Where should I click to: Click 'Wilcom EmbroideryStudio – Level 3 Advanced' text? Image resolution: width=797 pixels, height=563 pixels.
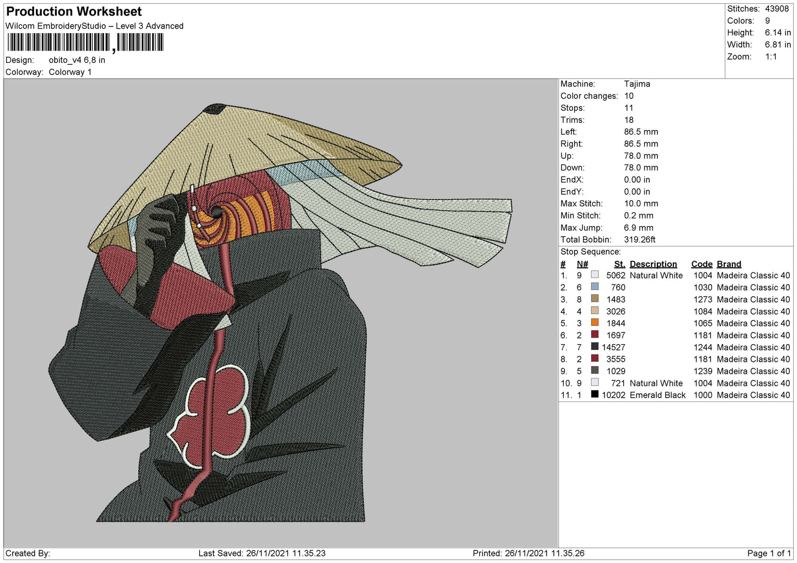(94, 26)
